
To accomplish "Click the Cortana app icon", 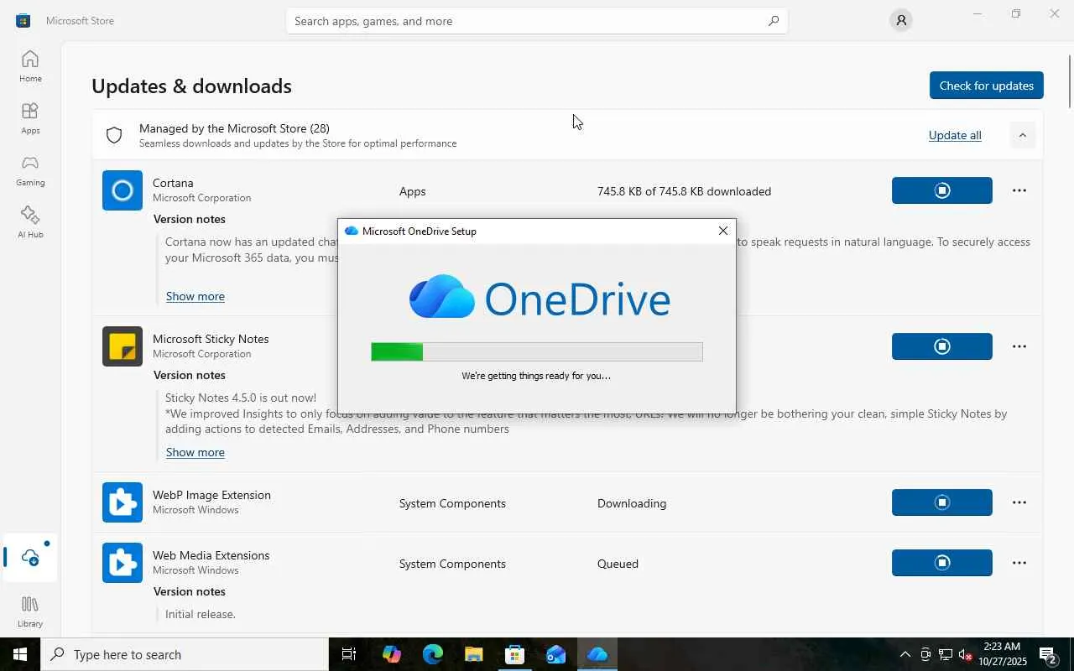I will click(123, 190).
